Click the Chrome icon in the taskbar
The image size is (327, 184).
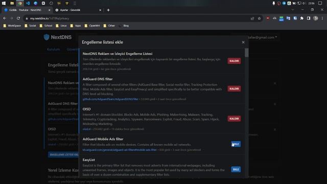tap(20, 3)
